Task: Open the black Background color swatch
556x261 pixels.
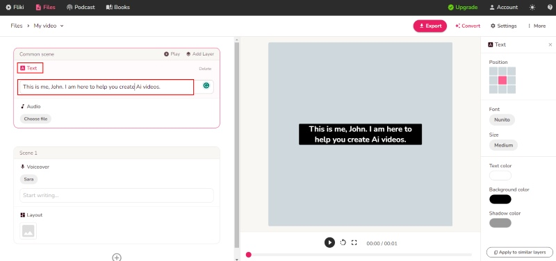Action: (x=500, y=199)
